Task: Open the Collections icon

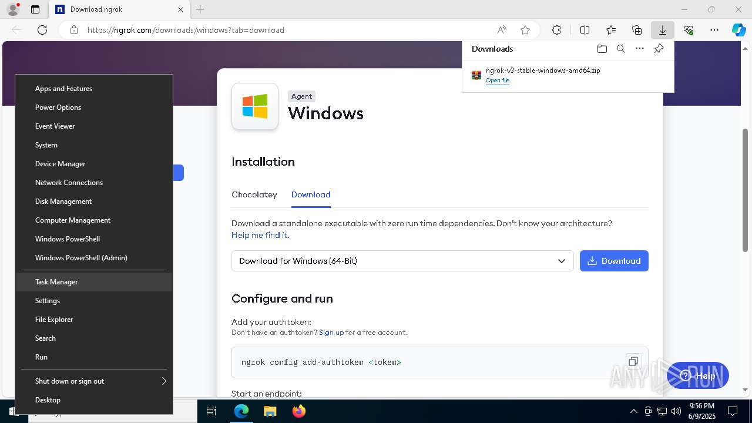Action: (x=637, y=30)
